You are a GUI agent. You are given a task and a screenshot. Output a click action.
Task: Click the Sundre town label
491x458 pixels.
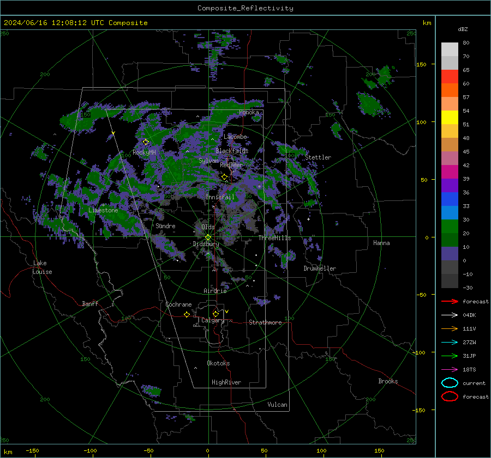coord(166,226)
